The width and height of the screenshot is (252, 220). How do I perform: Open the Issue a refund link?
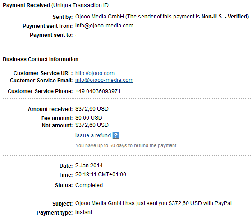coord(93,135)
